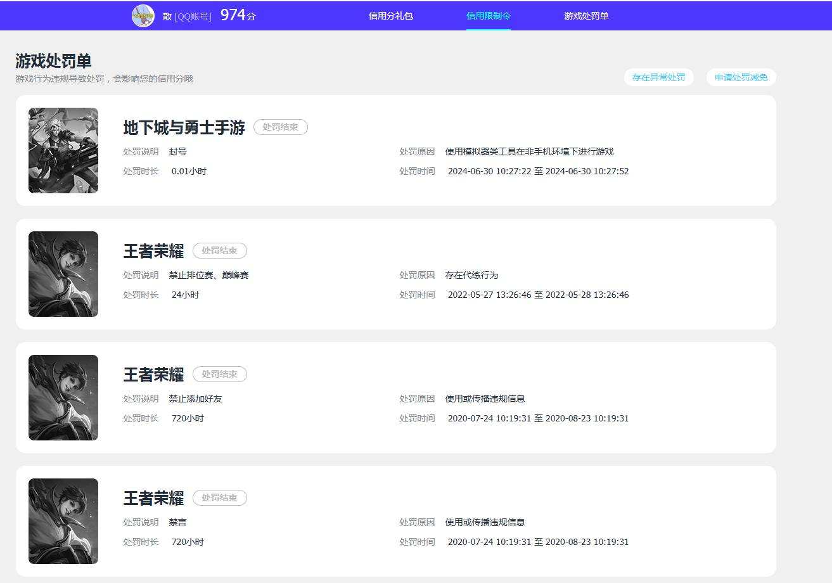
Task: Click the 王者荣耀 title on 禁言 card
Action: tap(153, 498)
